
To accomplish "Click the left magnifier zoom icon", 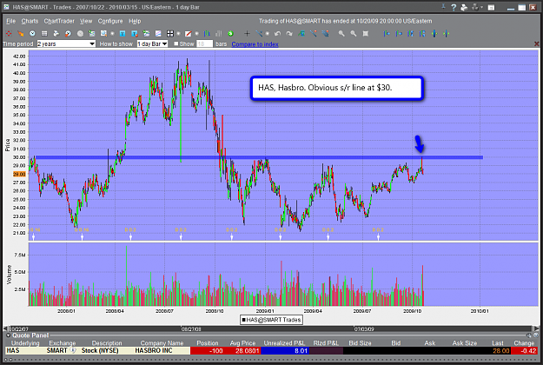I will pyautogui.click(x=341, y=34).
